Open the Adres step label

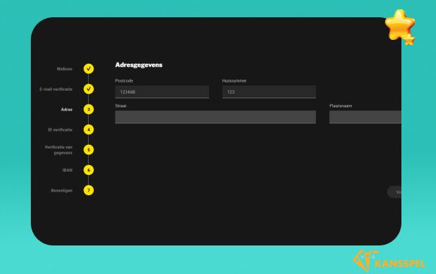(67, 110)
